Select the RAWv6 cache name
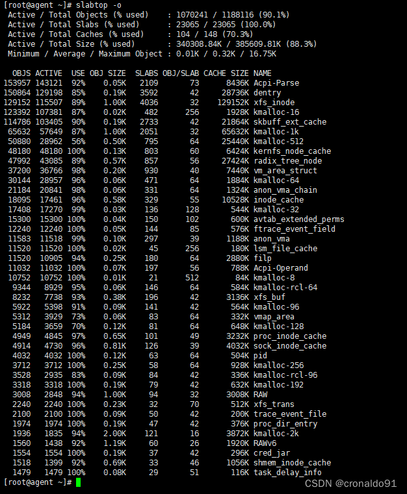This screenshot has width=407, height=494. pos(265,443)
